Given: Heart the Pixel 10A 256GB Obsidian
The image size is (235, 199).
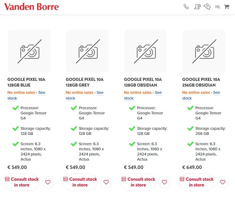Looking at the screenshot, I should click(x=223, y=182).
